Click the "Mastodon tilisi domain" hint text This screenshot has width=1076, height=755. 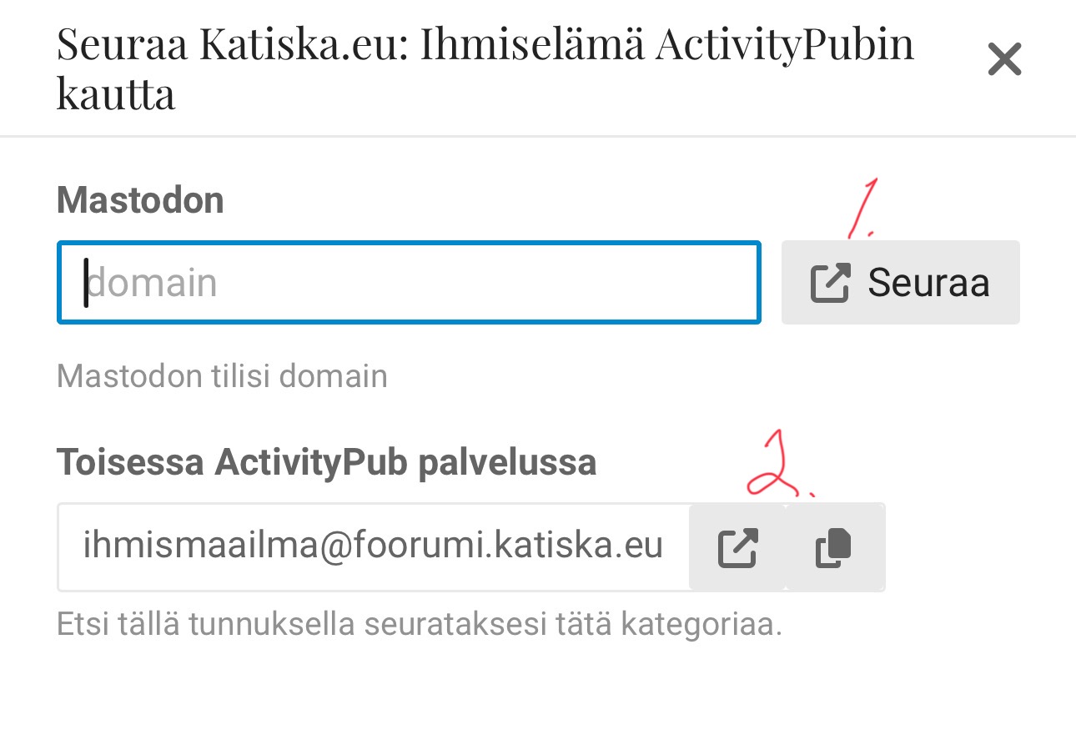pyautogui.click(x=222, y=376)
